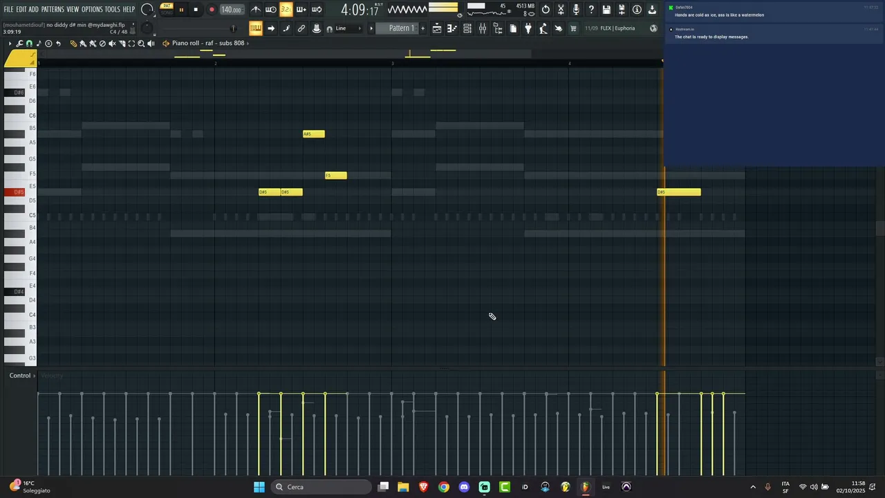
Task: Toggle the auto-scroll arrow icon
Action: pos(271,28)
